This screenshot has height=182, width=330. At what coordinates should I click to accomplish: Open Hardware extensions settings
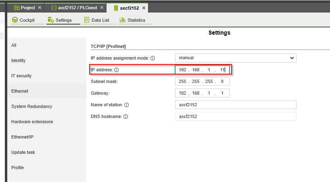[x=47, y=122]
